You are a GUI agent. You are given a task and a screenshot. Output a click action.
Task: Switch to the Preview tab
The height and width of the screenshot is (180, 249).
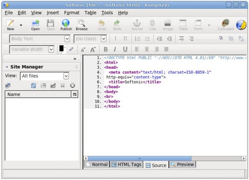tap(182, 165)
